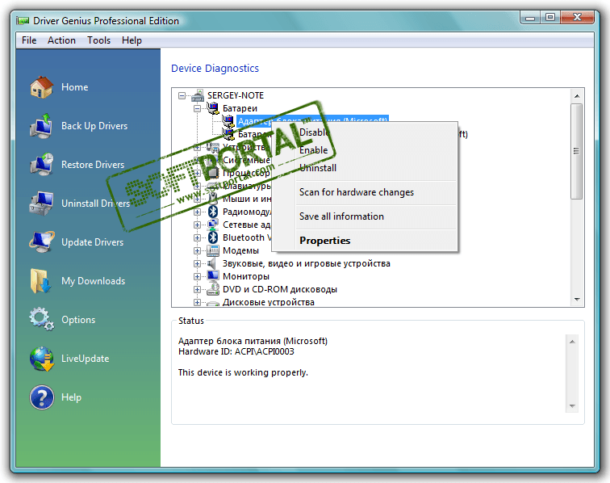This screenshot has height=483, width=610.
Task: Click the Сетевые network adapter icon
Action: (x=213, y=225)
